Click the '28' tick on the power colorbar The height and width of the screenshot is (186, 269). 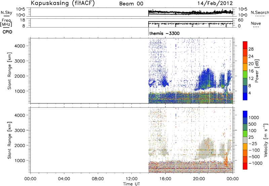pos(251,49)
